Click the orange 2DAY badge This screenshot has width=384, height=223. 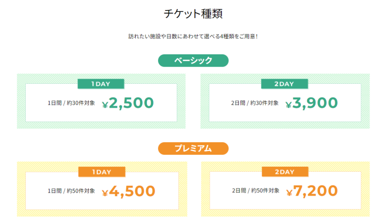pyautogui.click(x=285, y=172)
